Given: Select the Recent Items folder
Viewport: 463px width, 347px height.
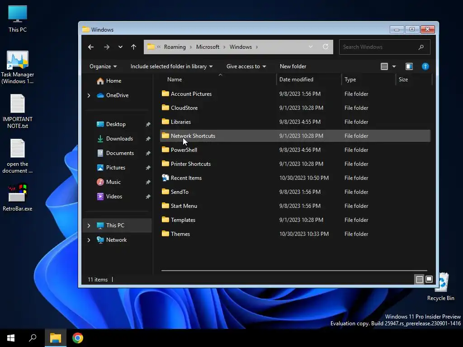Looking at the screenshot, I should [x=295, y=178].
